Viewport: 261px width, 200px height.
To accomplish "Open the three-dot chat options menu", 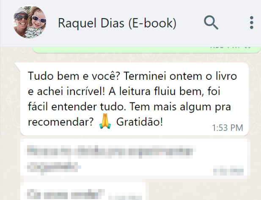I will click(252, 23).
